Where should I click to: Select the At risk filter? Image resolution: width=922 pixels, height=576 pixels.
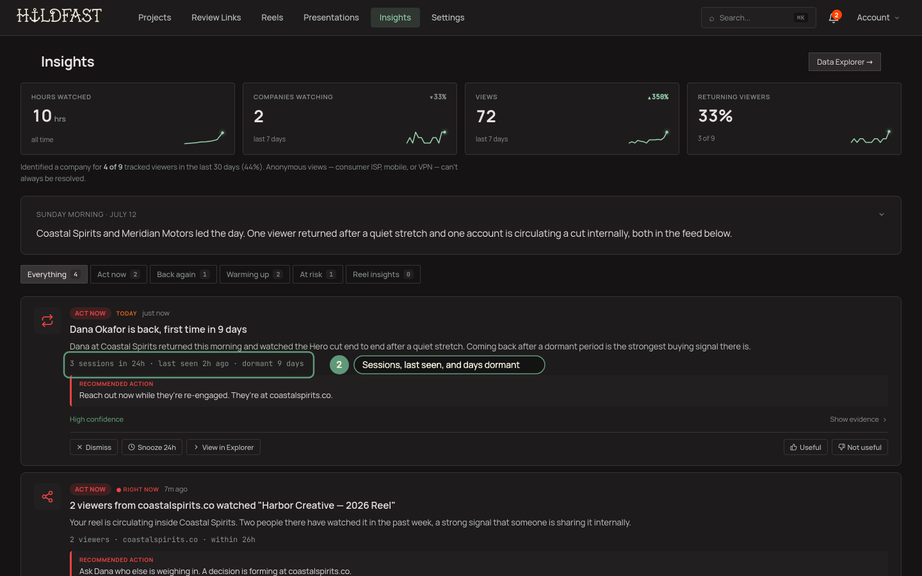(x=318, y=275)
